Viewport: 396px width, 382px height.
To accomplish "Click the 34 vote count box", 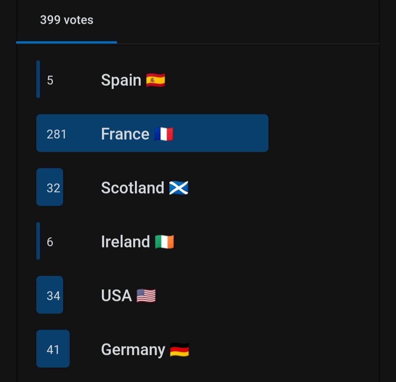I will coord(50,295).
